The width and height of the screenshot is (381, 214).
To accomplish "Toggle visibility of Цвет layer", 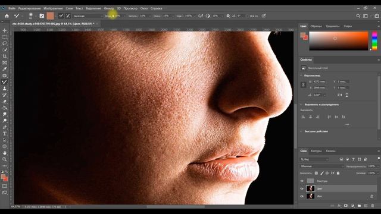I will (302, 188).
